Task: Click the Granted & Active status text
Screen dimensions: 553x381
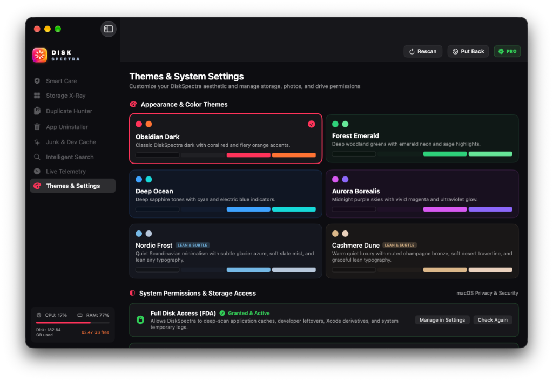Action: 248,313
